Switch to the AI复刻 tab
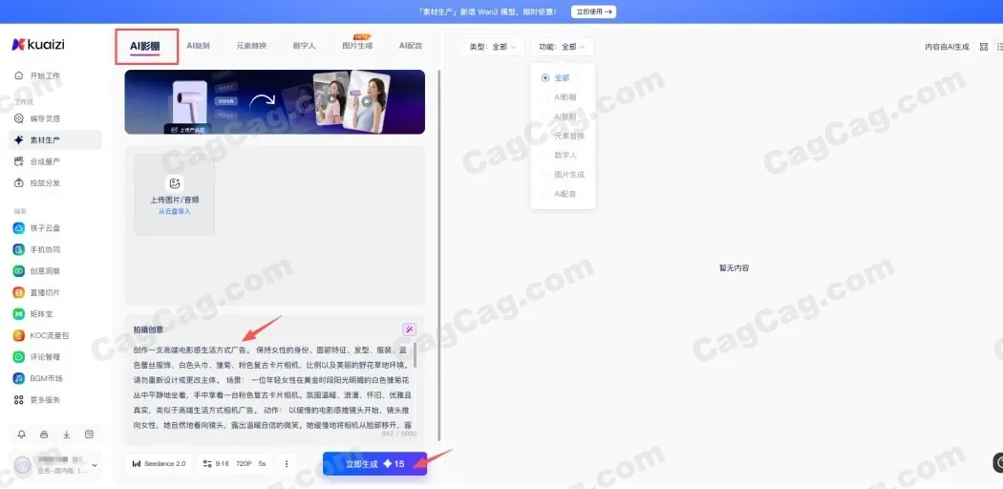Viewport: 1003px width, 489px height. point(199,46)
